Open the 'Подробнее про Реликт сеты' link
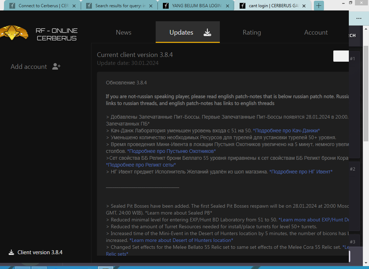 [x=141, y=165]
